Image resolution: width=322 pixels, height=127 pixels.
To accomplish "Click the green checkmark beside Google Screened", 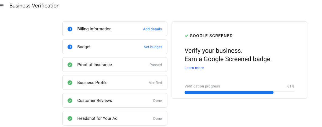I will pyautogui.click(x=186, y=36).
